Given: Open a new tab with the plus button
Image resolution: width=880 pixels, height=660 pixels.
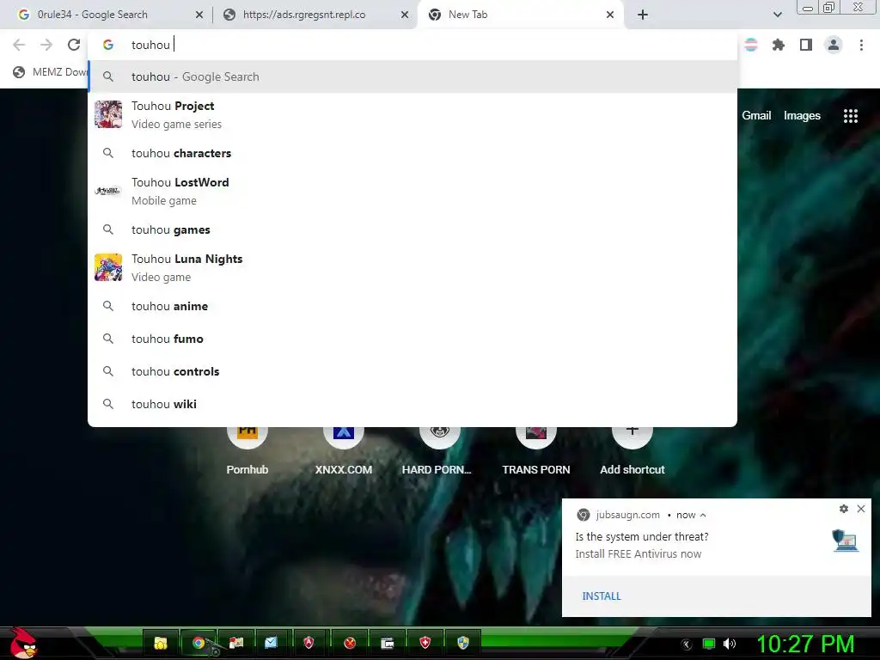Looking at the screenshot, I should tap(643, 15).
